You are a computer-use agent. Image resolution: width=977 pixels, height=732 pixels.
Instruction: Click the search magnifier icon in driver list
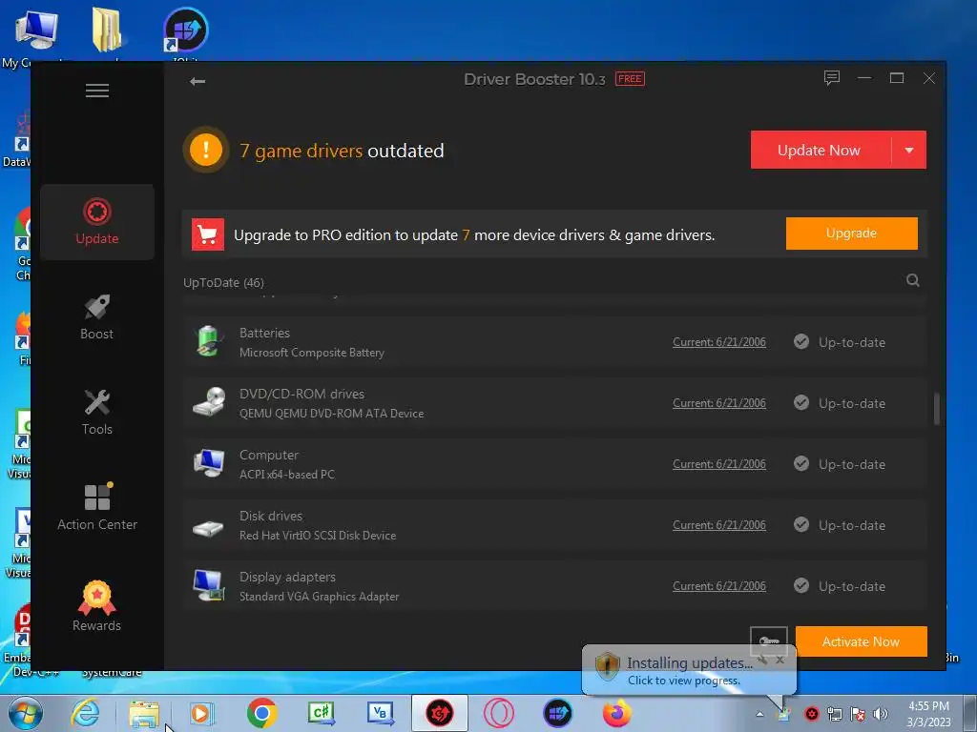tap(913, 280)
